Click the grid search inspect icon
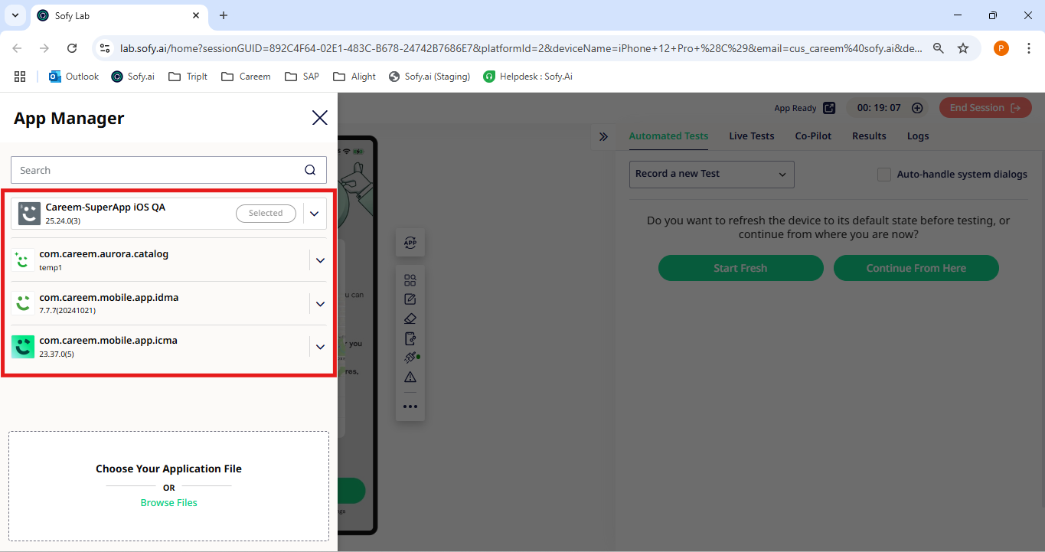Viewport: 1045px width, 552px height. [410, 280]
